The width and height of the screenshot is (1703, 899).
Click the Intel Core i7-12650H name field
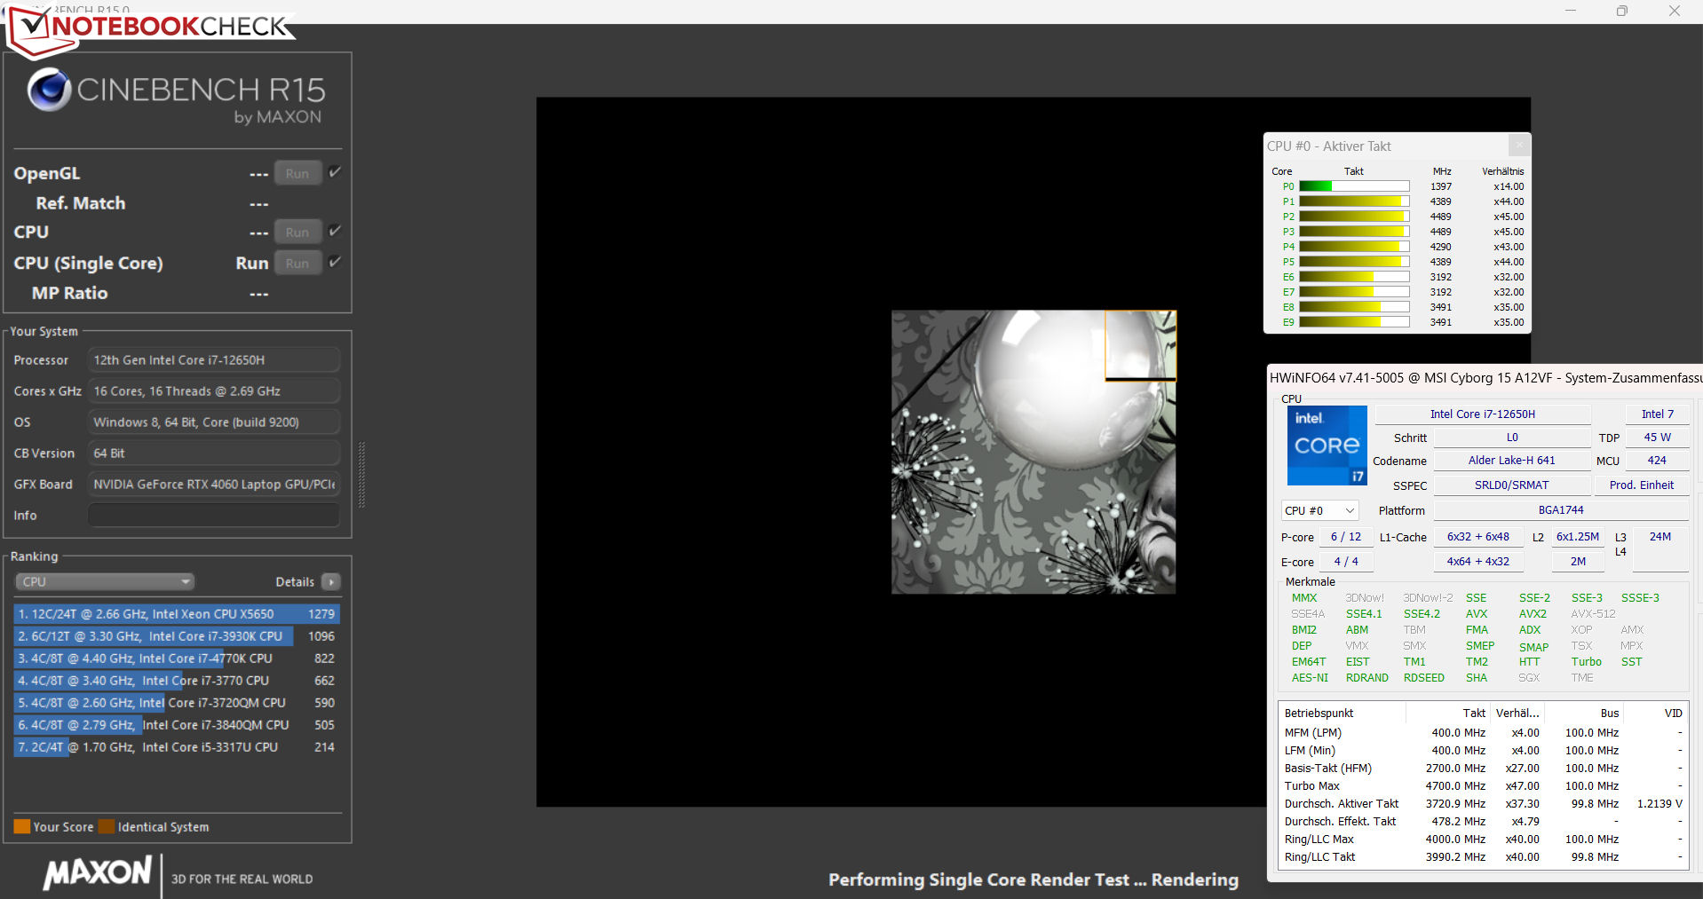[x=1482, y=414]
